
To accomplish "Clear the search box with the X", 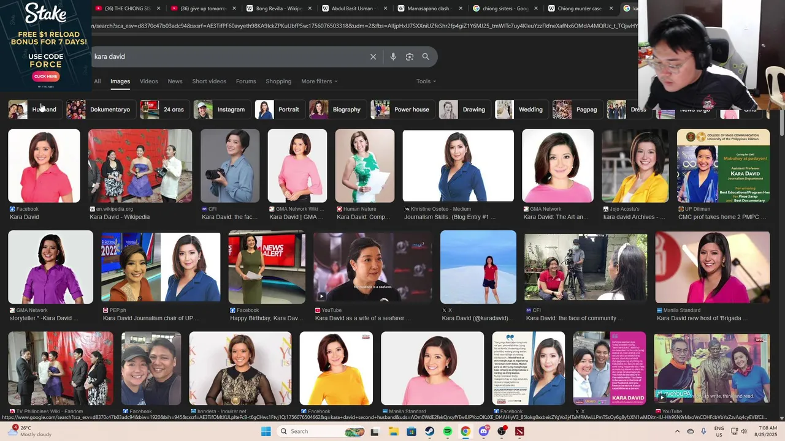I will tap(373, 56).
